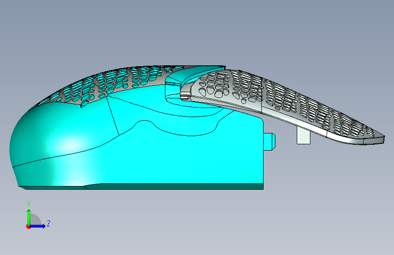Click the Z axis label
Screen dimensions: 394x255
point(49,223)
